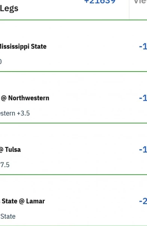Click the +21639 parlay odds value

pos(100,2)
